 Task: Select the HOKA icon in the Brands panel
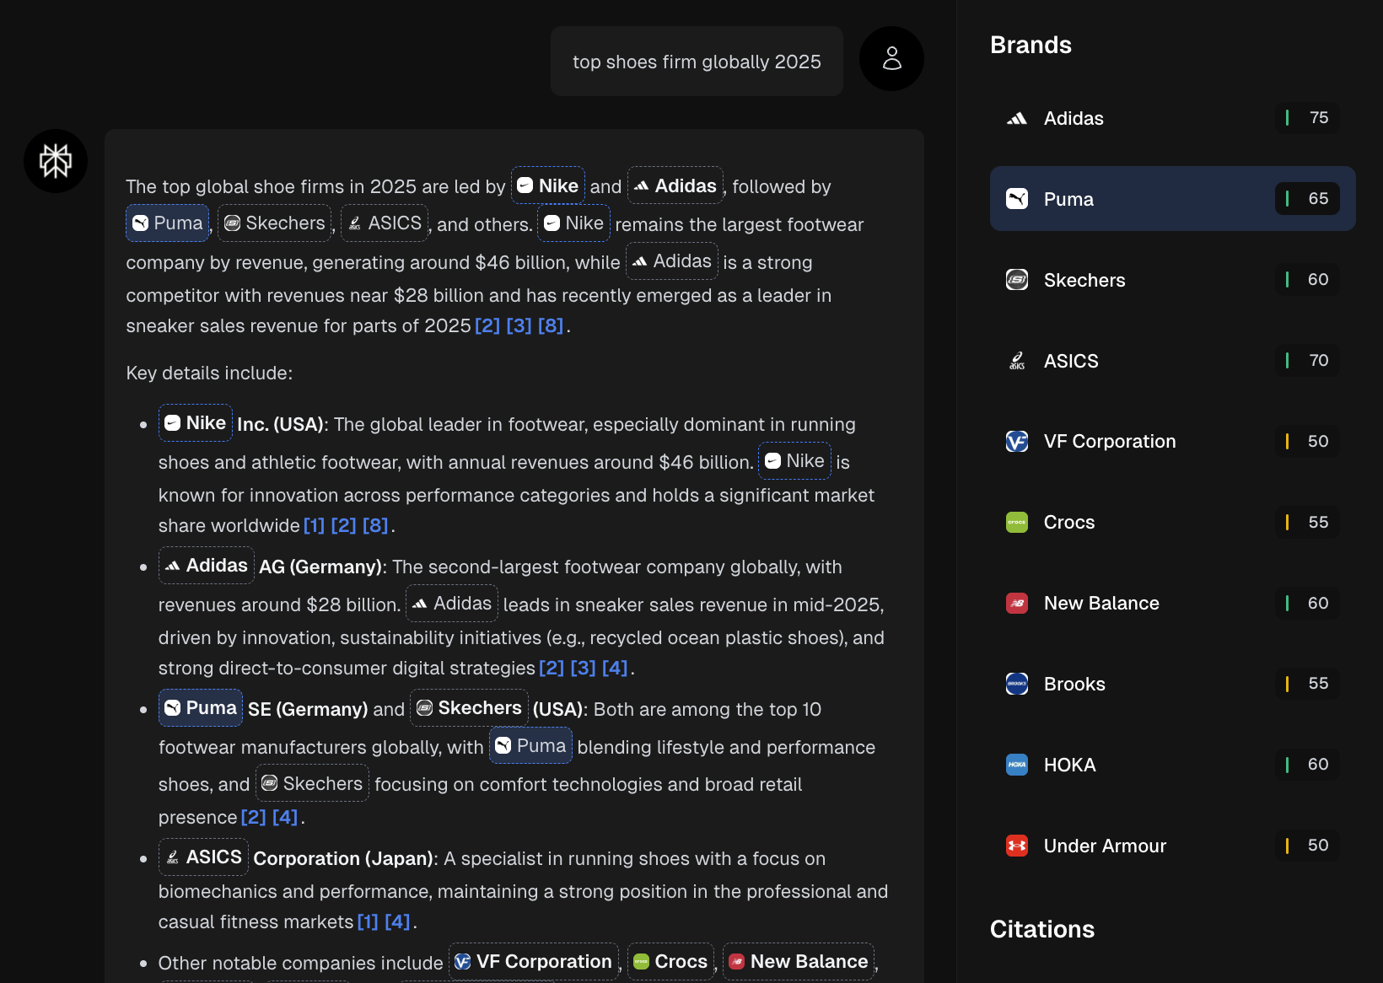point(1017,765)
